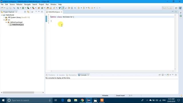Click the Display Selected Console icon
This screenshot has height=103, width=183.
pyautogui.click(x=163, y=75)
